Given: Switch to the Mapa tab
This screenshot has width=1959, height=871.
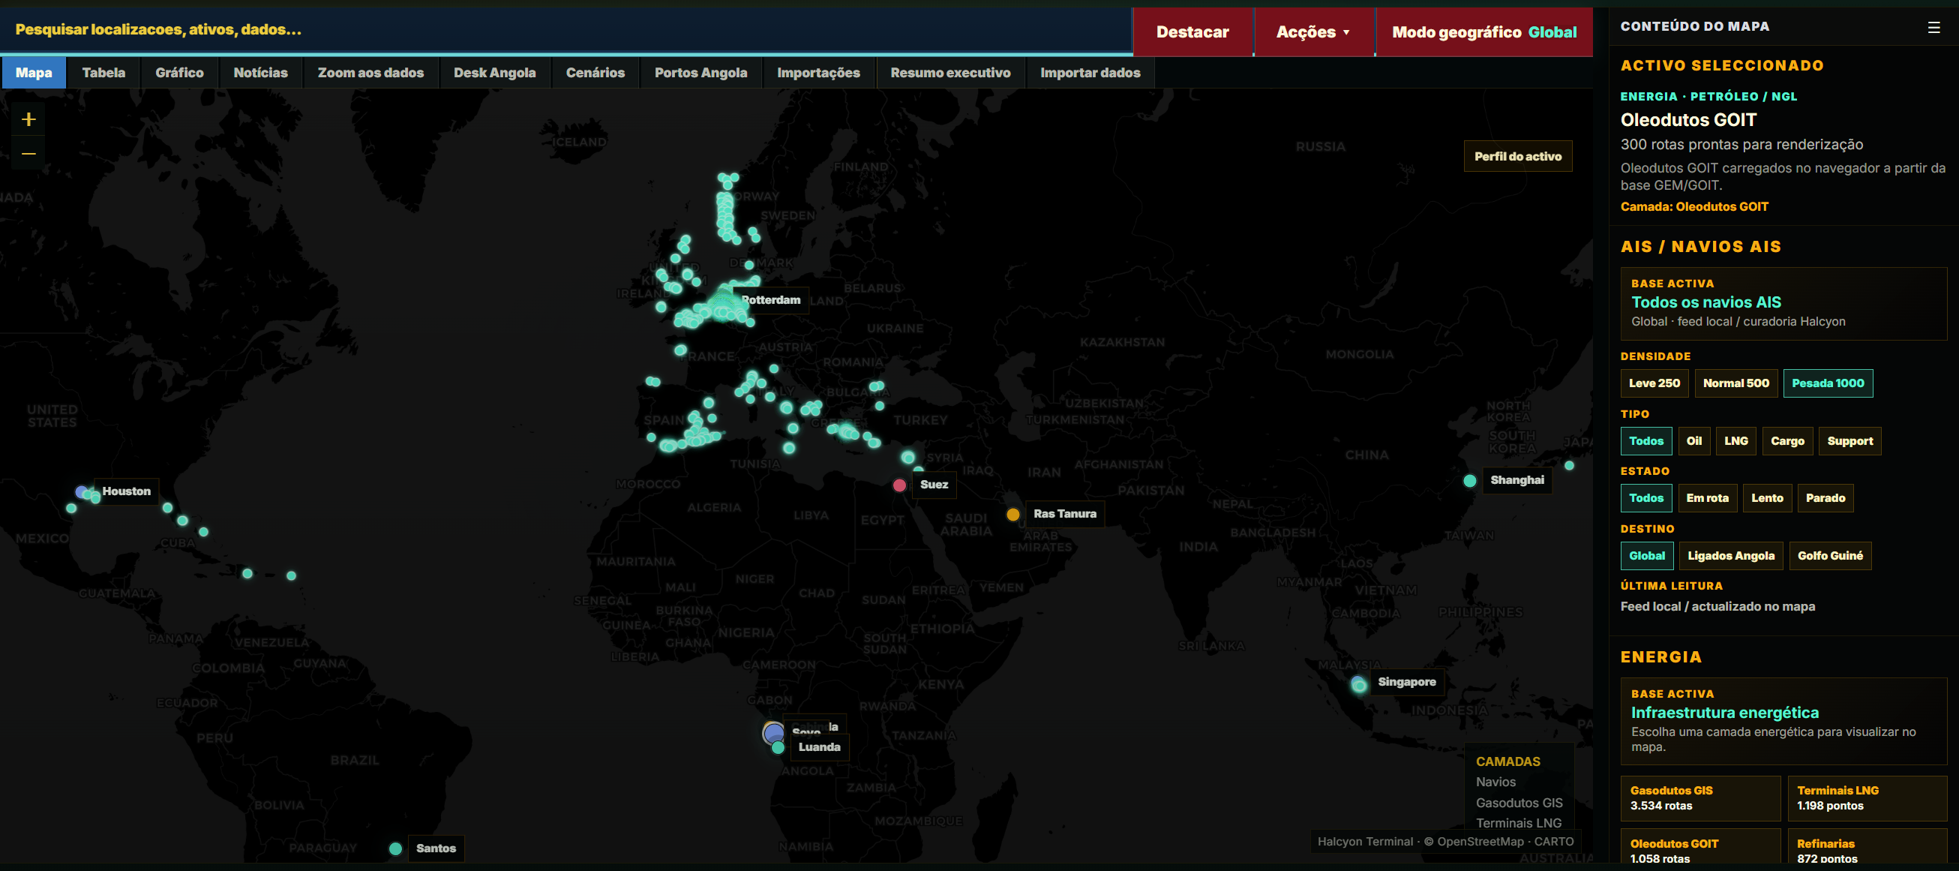Looking at the screenshot, I should coord(34,73).
